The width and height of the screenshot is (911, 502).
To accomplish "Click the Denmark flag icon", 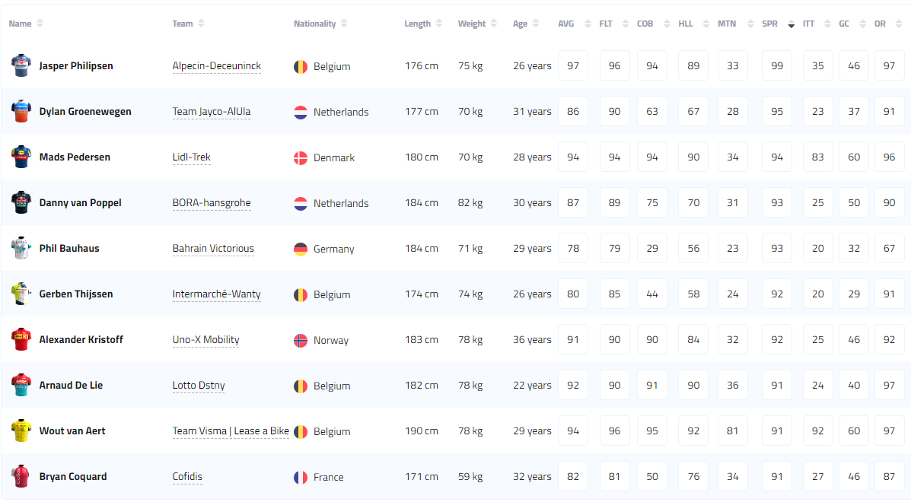I will pyautogui.click(x=301, y=157).
